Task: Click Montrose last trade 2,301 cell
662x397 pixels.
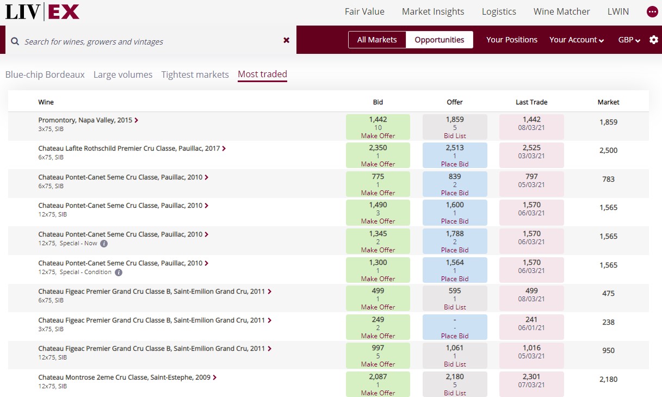Action: (x=531, y=384)
